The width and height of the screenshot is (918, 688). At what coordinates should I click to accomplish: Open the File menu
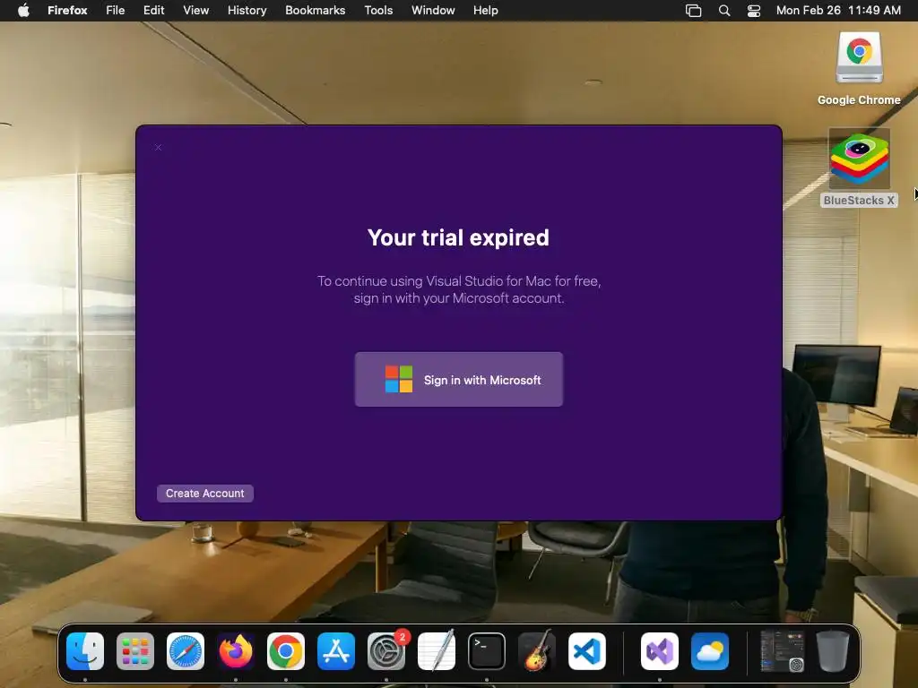tap(116, 11)
